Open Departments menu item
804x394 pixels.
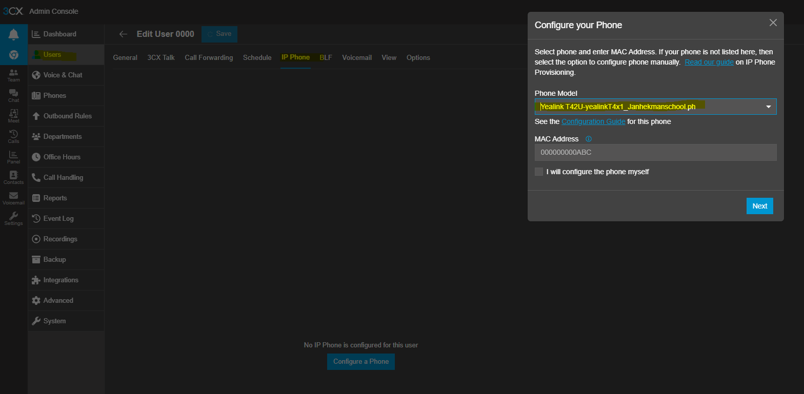[x=66, y=136]
